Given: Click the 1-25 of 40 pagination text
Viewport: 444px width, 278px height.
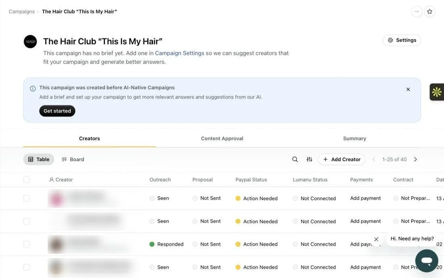Looking at the screenshot, I should pyautogui.click(x=394, y=160).
